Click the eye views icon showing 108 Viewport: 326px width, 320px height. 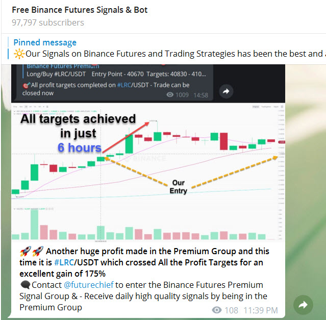pyautogui.click(x=217, y=310)
